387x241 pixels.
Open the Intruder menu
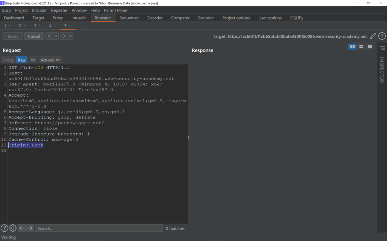pos(39,10)
